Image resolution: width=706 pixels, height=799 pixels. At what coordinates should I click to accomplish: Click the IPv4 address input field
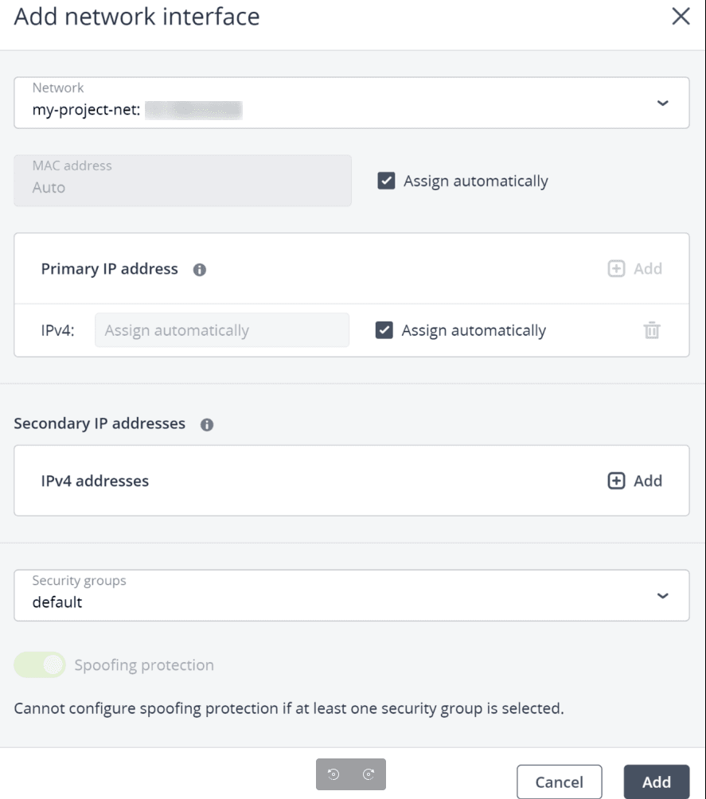coord(221,330)
